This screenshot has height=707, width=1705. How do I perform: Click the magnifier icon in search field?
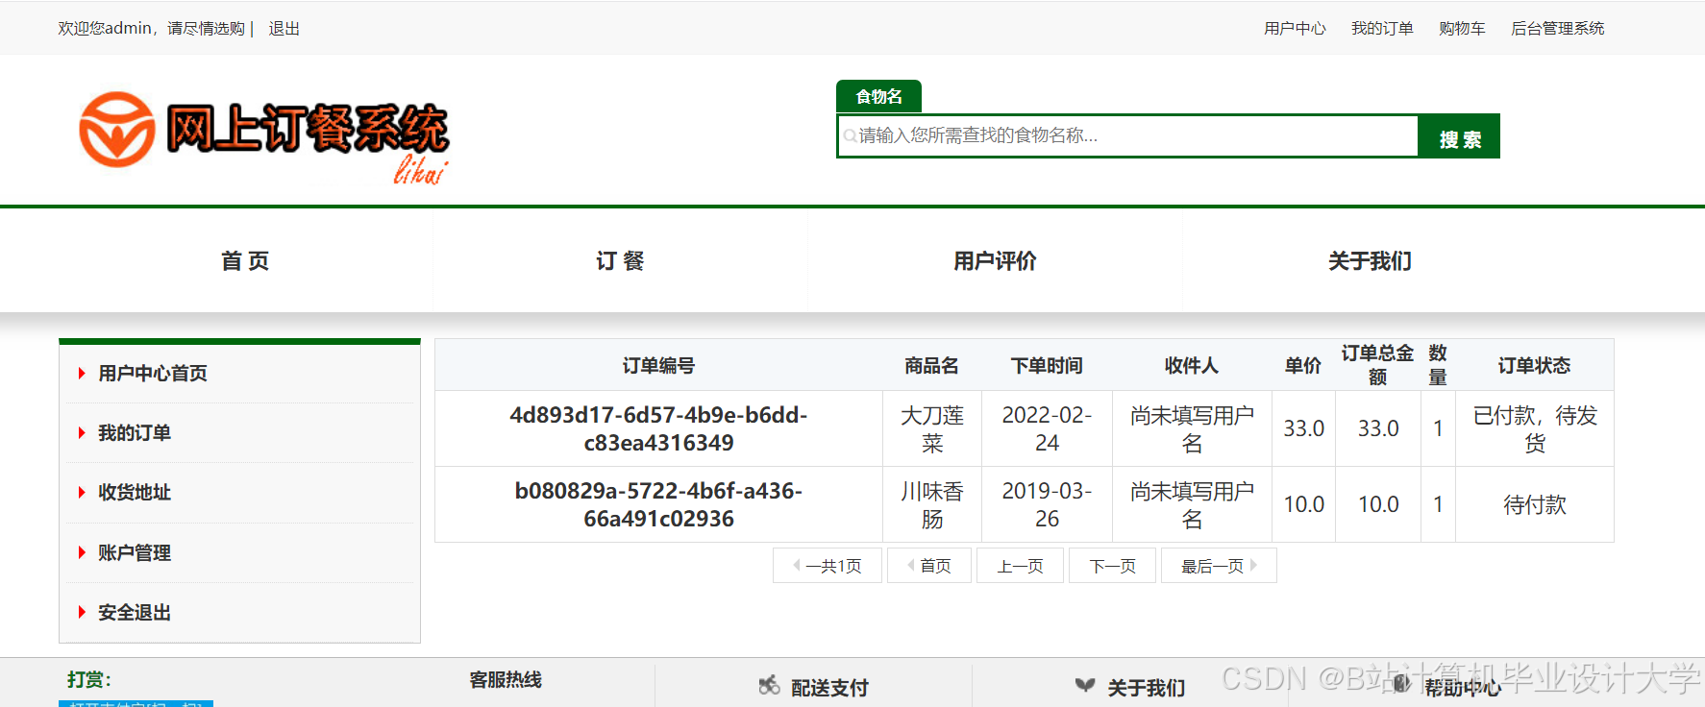pyautogui.click(x=850, y=136)
